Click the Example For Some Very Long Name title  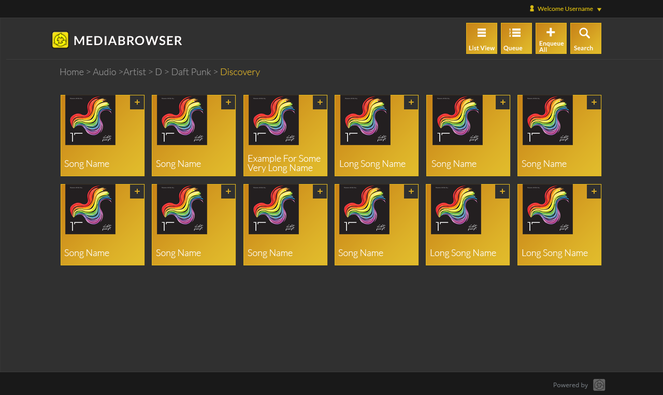[284, 163]
